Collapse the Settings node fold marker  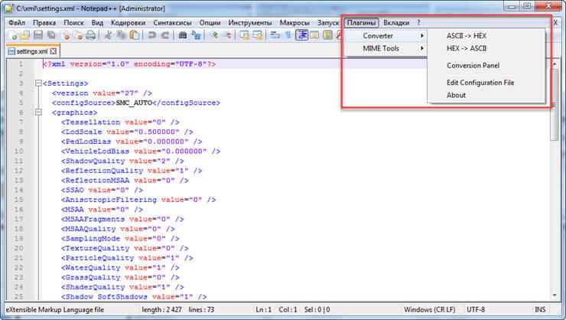[38, 83]
